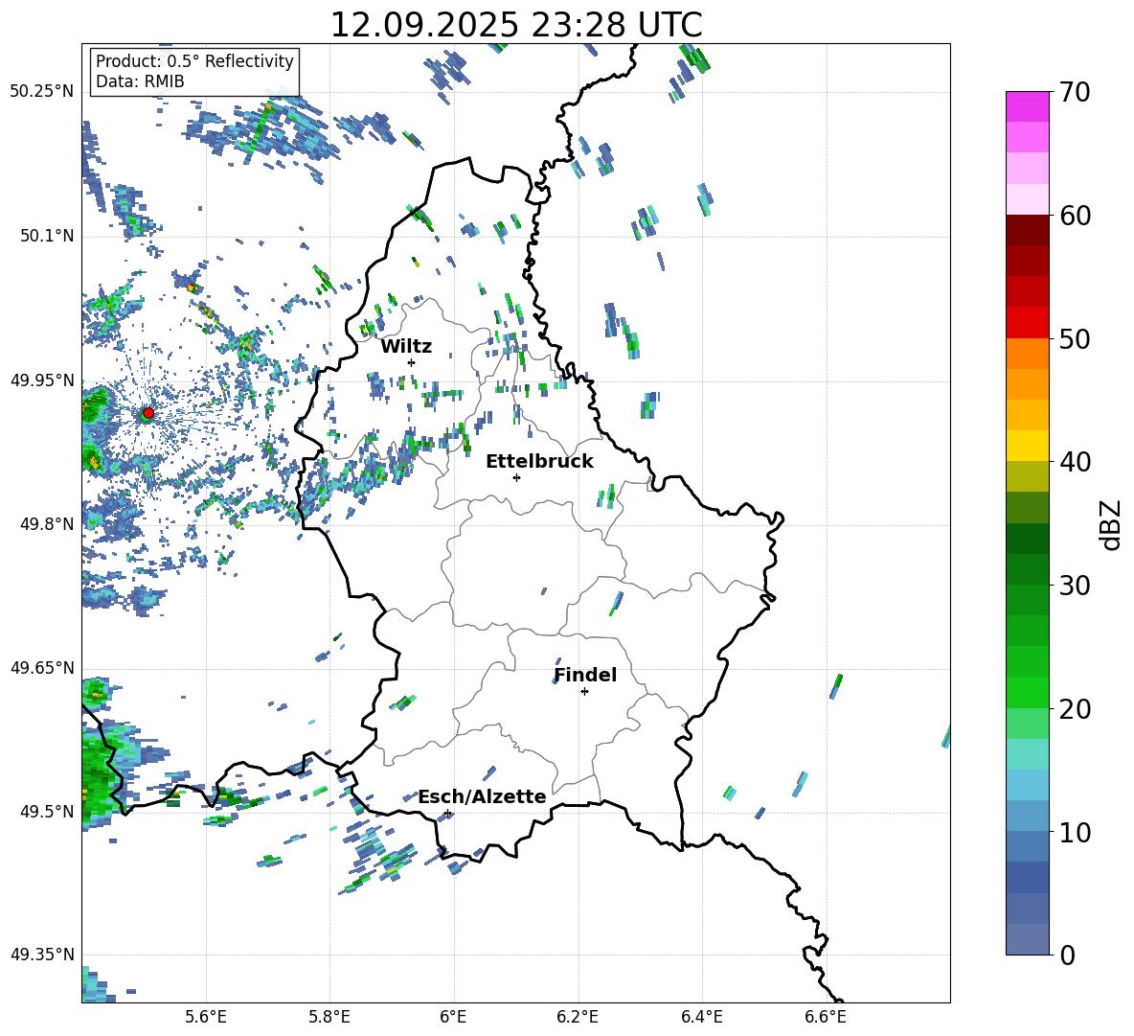Click the longitude label 5.6°E

(206, 1017)
